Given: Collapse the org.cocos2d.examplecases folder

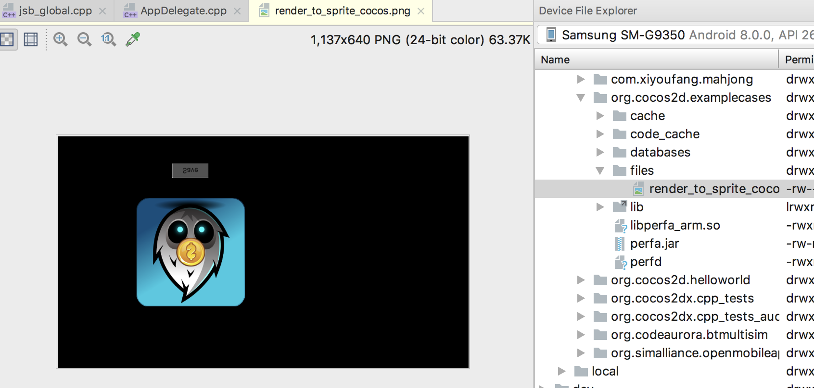Looking at the screenshot, I should [581, 97].
